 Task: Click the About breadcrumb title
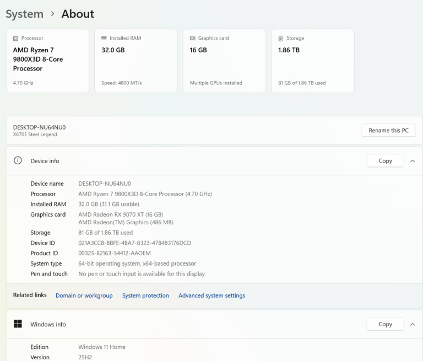coord(78,14)
